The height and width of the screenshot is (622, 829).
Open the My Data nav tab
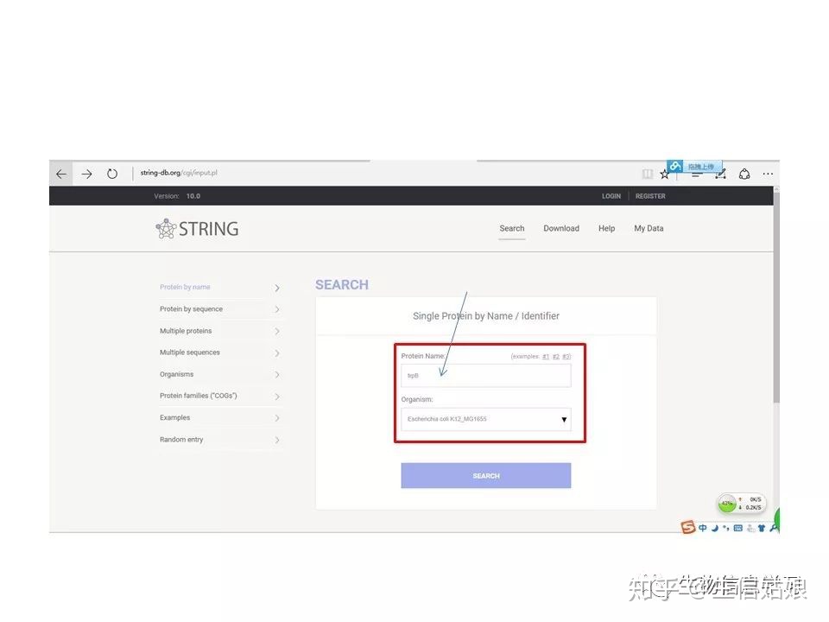pyautogui.click(x=649, y=228)
